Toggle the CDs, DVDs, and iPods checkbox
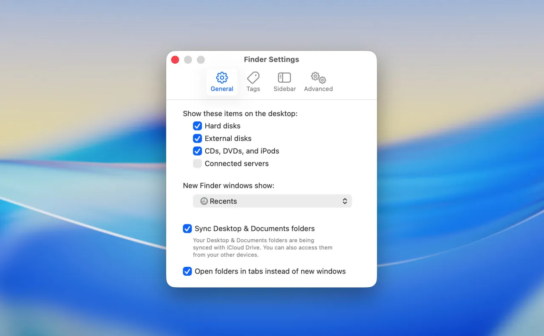Image resolution: width=544 pixels, height=336 pixels. (x=197, y=151)
